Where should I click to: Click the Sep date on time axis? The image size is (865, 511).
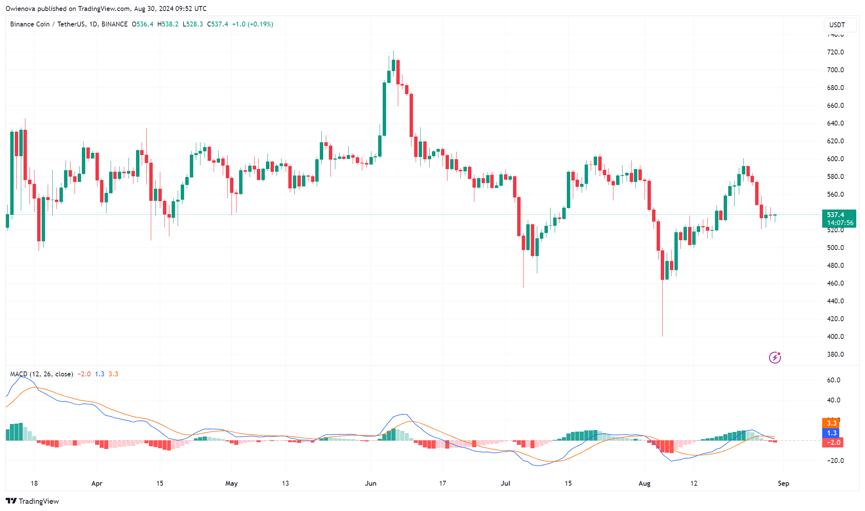(x=783, y=483)
